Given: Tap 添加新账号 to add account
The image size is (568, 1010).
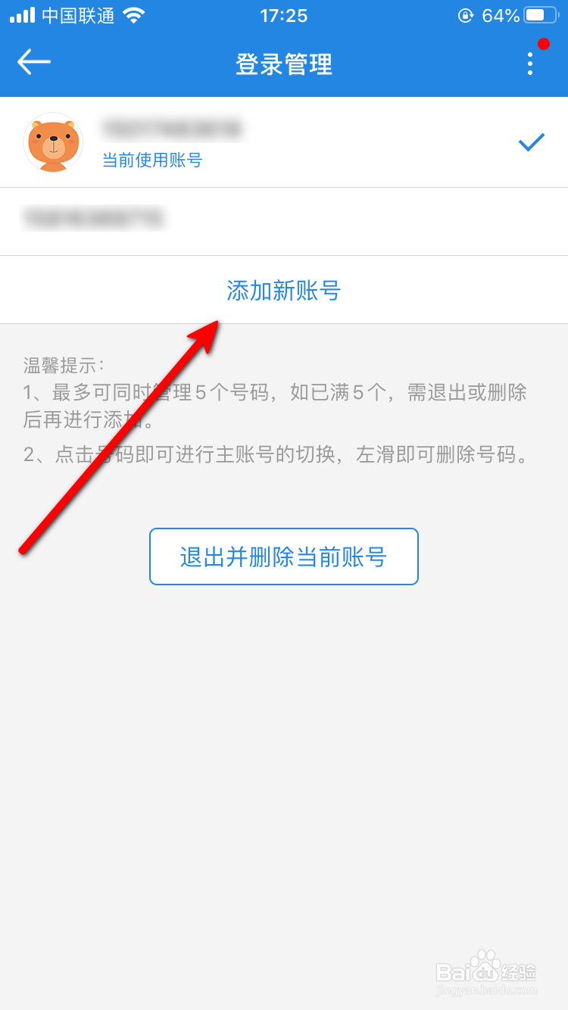Looking at the screenshot, I should tap(284, 290).
